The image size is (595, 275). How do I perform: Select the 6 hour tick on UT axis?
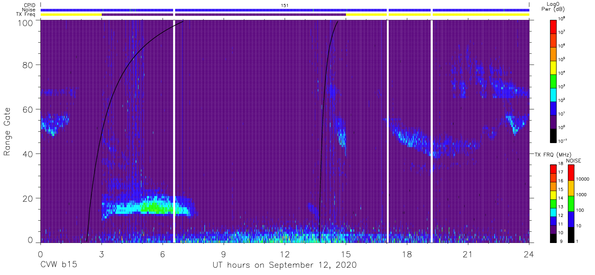[162, 254]
